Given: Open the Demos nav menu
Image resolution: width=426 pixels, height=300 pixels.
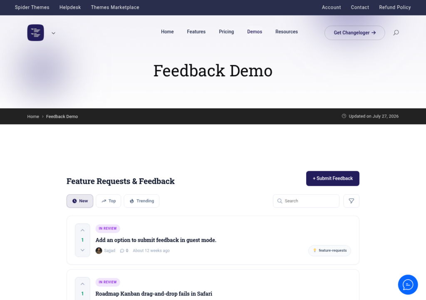Looking at the screenshot, I should pos(255,32).
